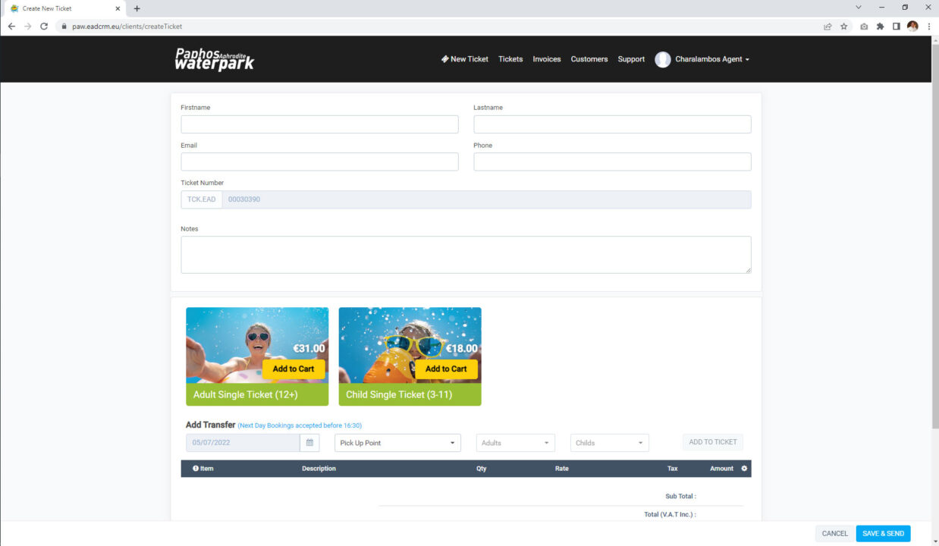
Task: Click the site padlock icon
Action: (x=64, y=26)
